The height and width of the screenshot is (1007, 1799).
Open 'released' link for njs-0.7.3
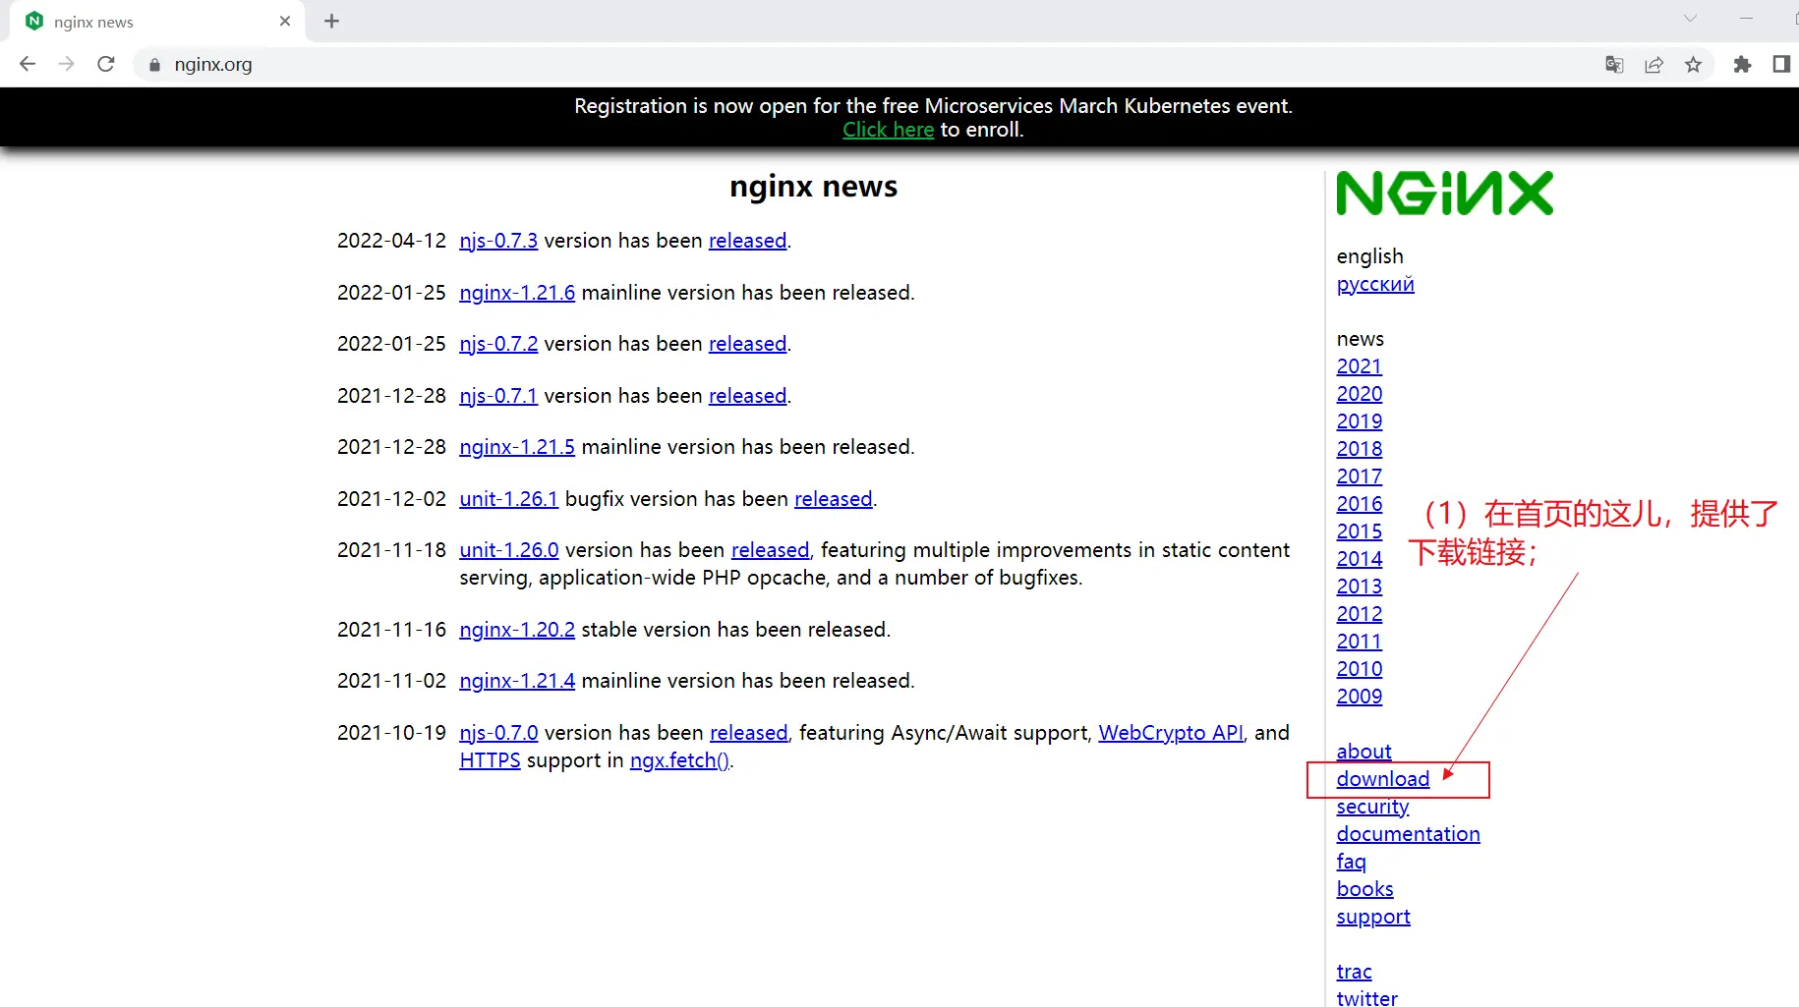point(747,241)
